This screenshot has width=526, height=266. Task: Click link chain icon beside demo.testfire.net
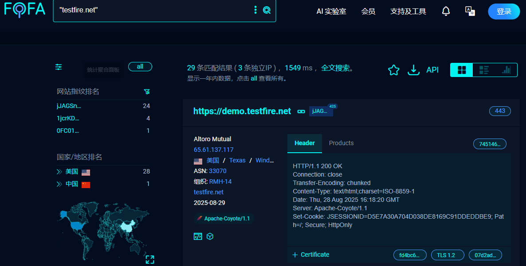coord(301,112)
